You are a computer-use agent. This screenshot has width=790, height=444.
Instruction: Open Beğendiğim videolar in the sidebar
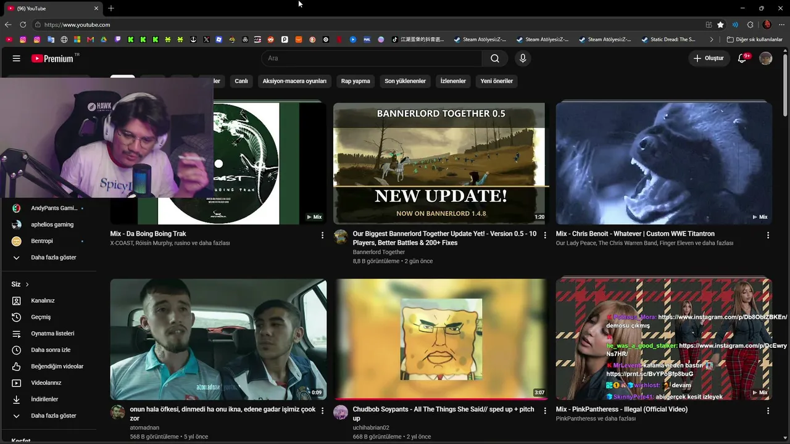pyautogui.click(x=48, y=366)
